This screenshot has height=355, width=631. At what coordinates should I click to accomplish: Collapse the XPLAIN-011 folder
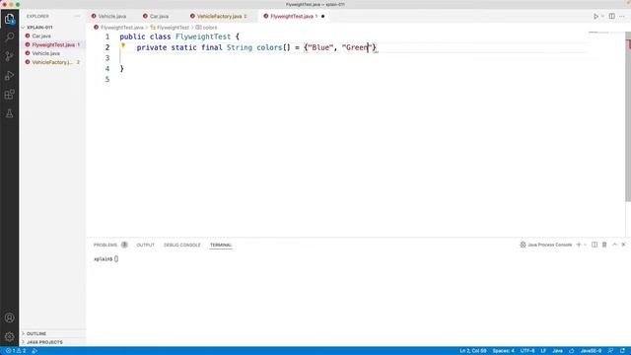click(x=39, y=28)
